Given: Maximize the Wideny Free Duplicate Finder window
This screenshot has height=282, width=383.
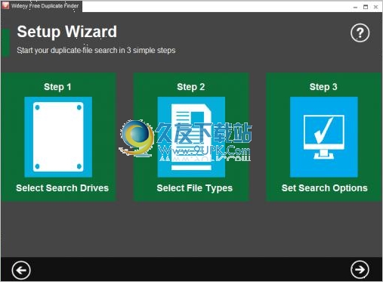Looking at the screenshot, I should click(366, 7).
